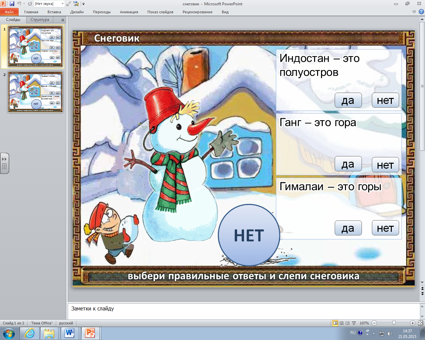Select the round НЕТ circle shape

pyautogui.click(x=249, y=235)
